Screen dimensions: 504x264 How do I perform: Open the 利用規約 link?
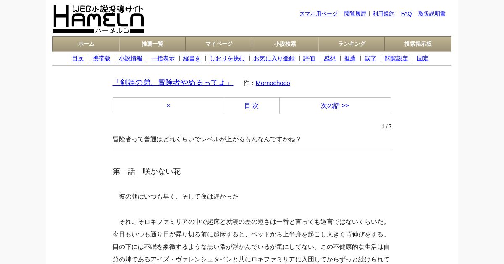point(383,14)
